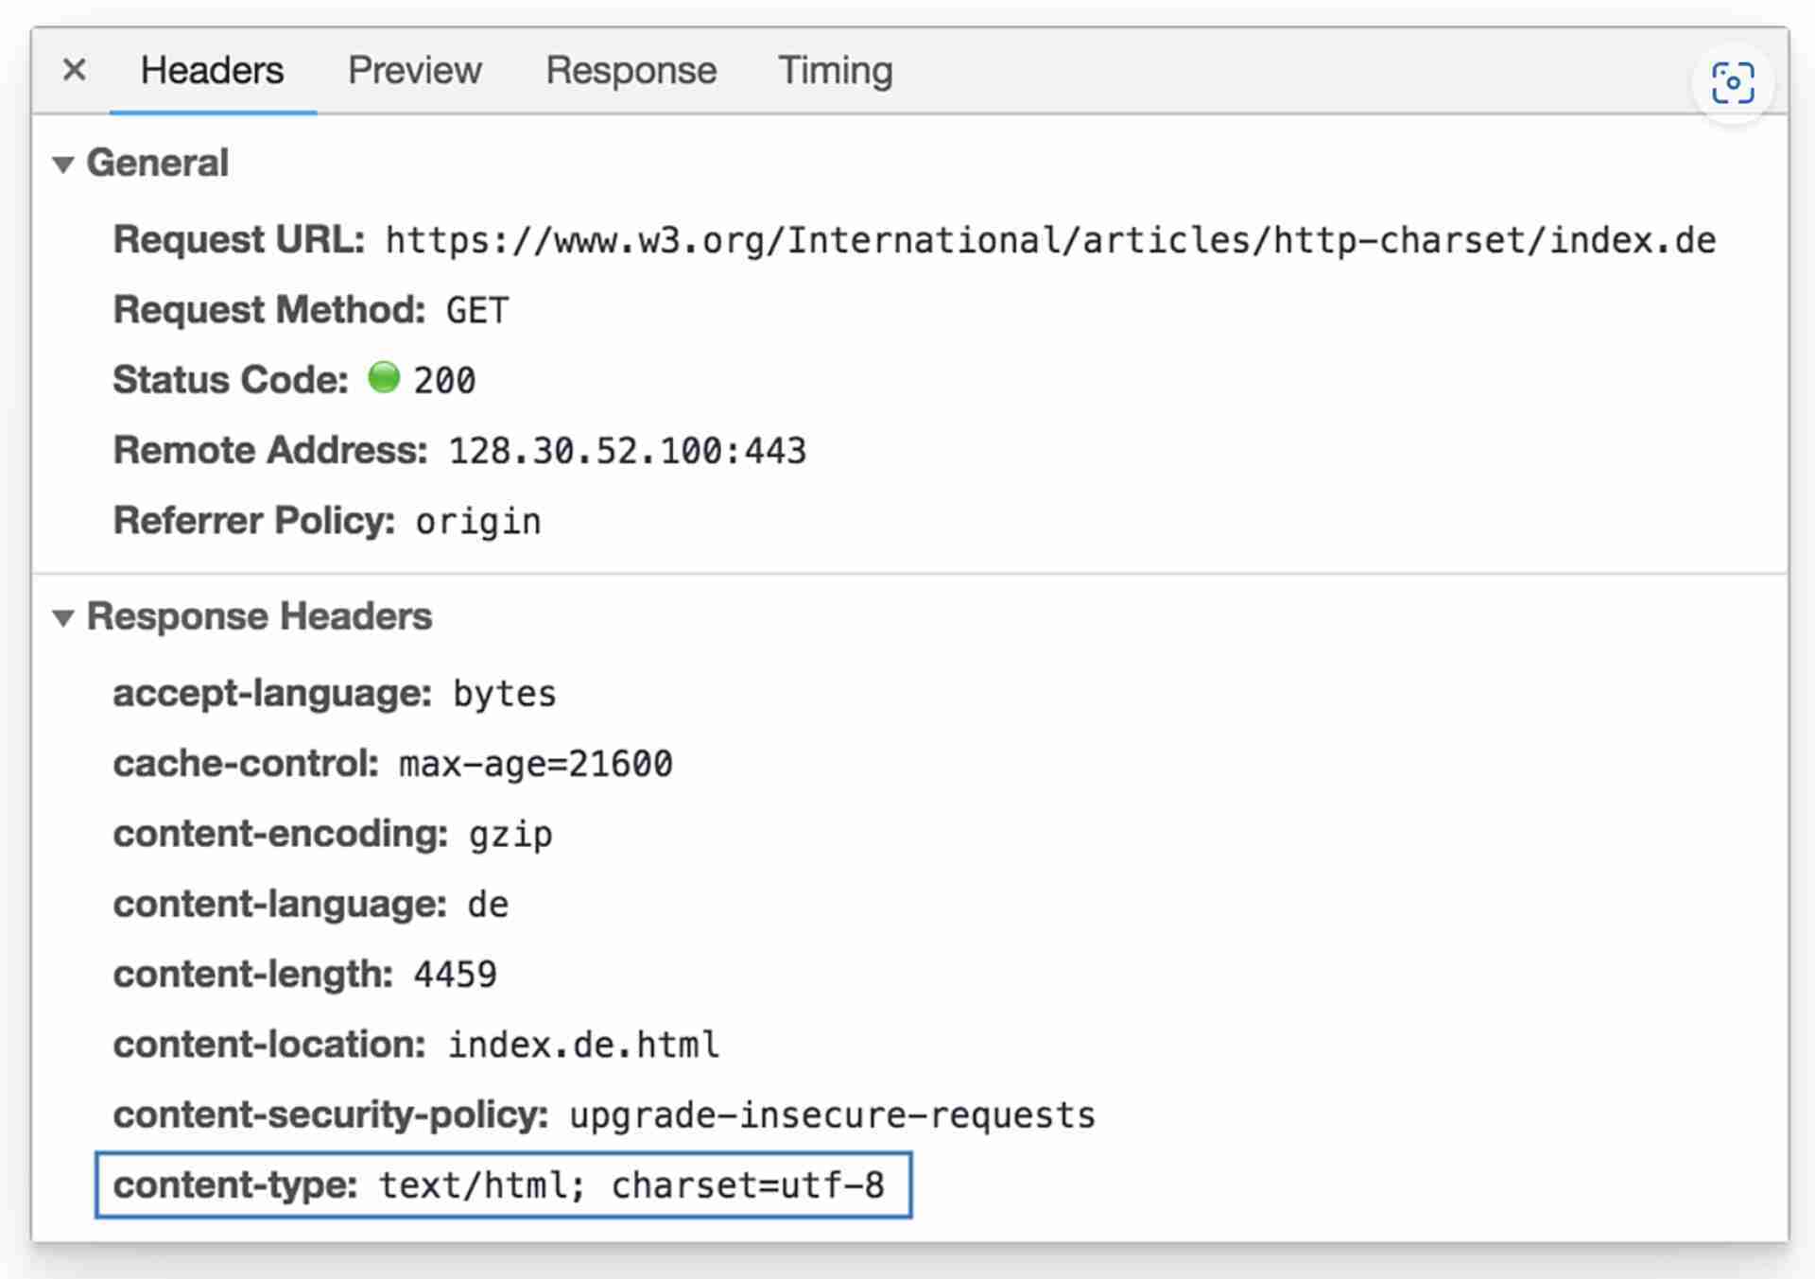The width and height of the screenshot is (1815, 1279).
Task: Click the content-encoding header name
Action: pos(281,835)
